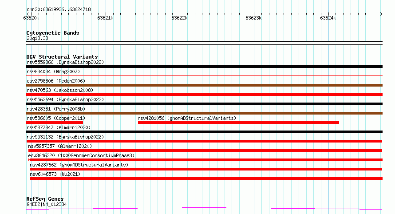Select the red bar under esv3646320
Image resolution: width=395 pixels, height=214 pixels.
pyautogui.click(x=205, y=160)
